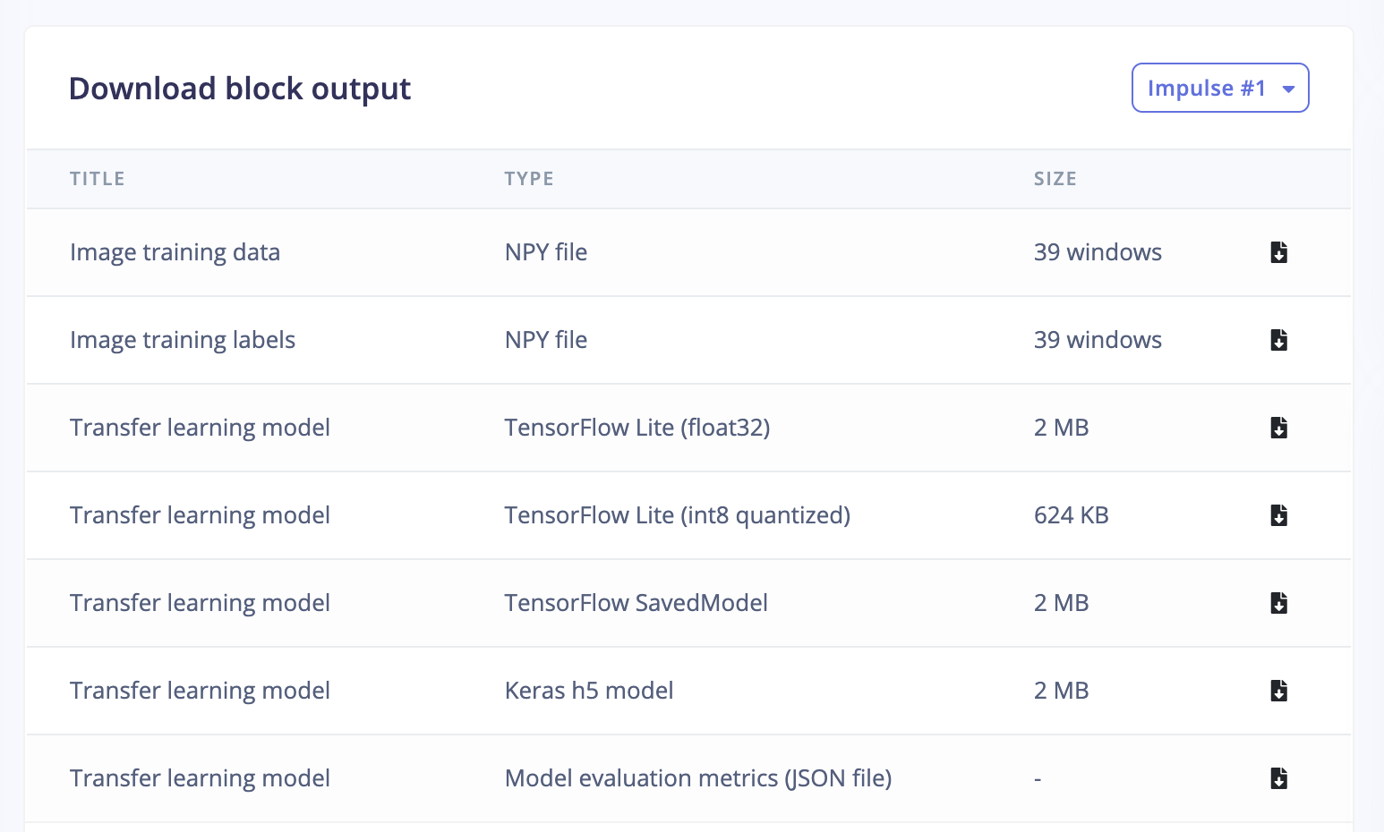This screenshot has height=832, width=1384.
Task: Click the TensorFlow SavedModel type text
Action: pos(636,603)
